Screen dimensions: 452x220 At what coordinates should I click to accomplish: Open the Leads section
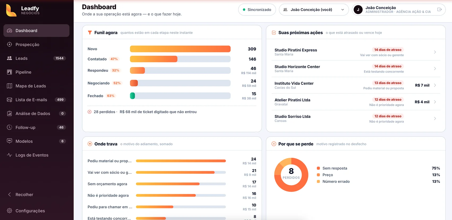36,58
